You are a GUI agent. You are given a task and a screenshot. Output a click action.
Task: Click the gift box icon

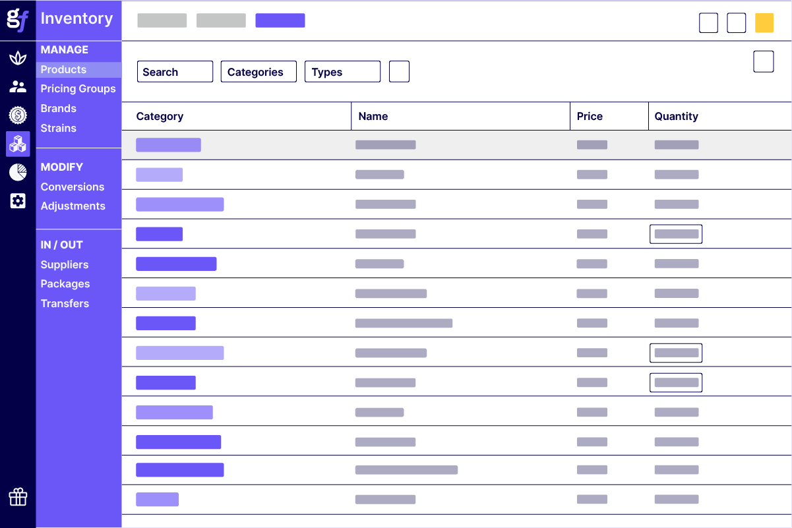[18, 497]
